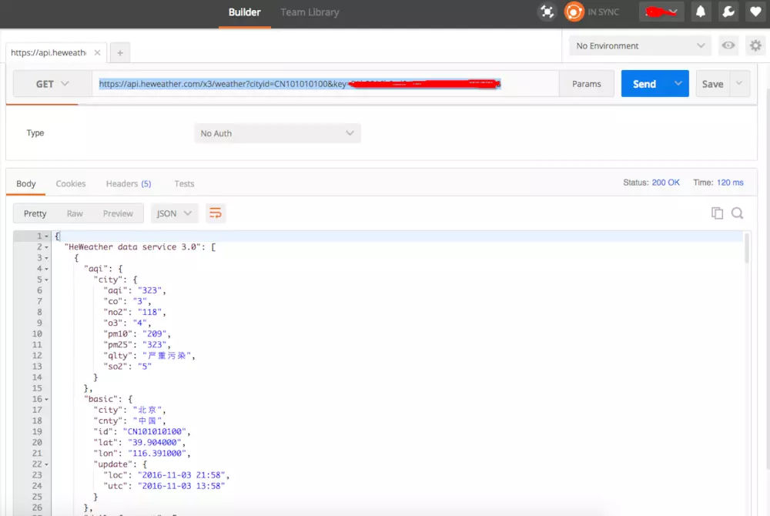Switch to Raw view

click(x=75, y=213)
